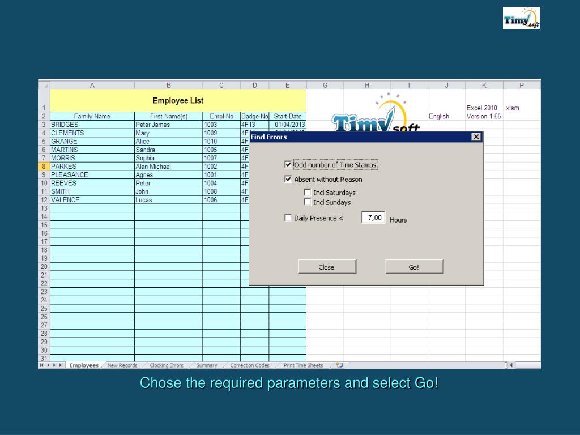Image resolution: width=580 pixels, height=435 pixels.
Task: Check the Daily Presence checkbox
Action: (288, 218)
